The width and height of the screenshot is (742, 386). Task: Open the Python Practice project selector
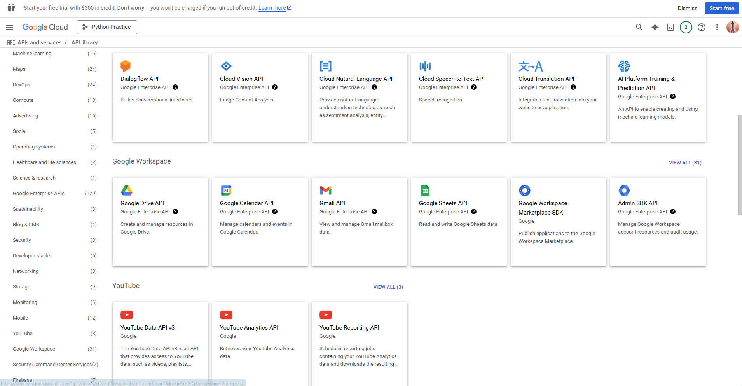107,27
